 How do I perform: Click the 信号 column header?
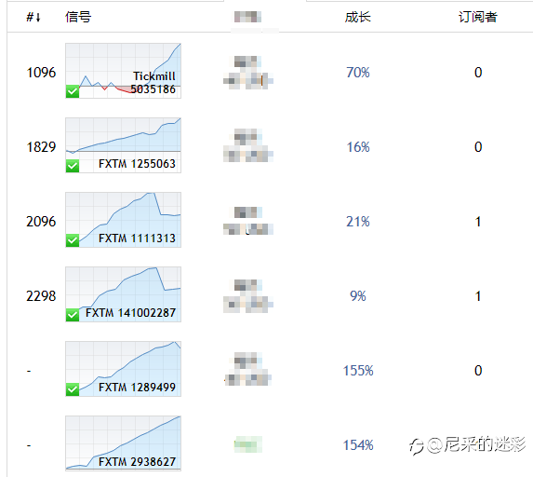click(78, 17)
